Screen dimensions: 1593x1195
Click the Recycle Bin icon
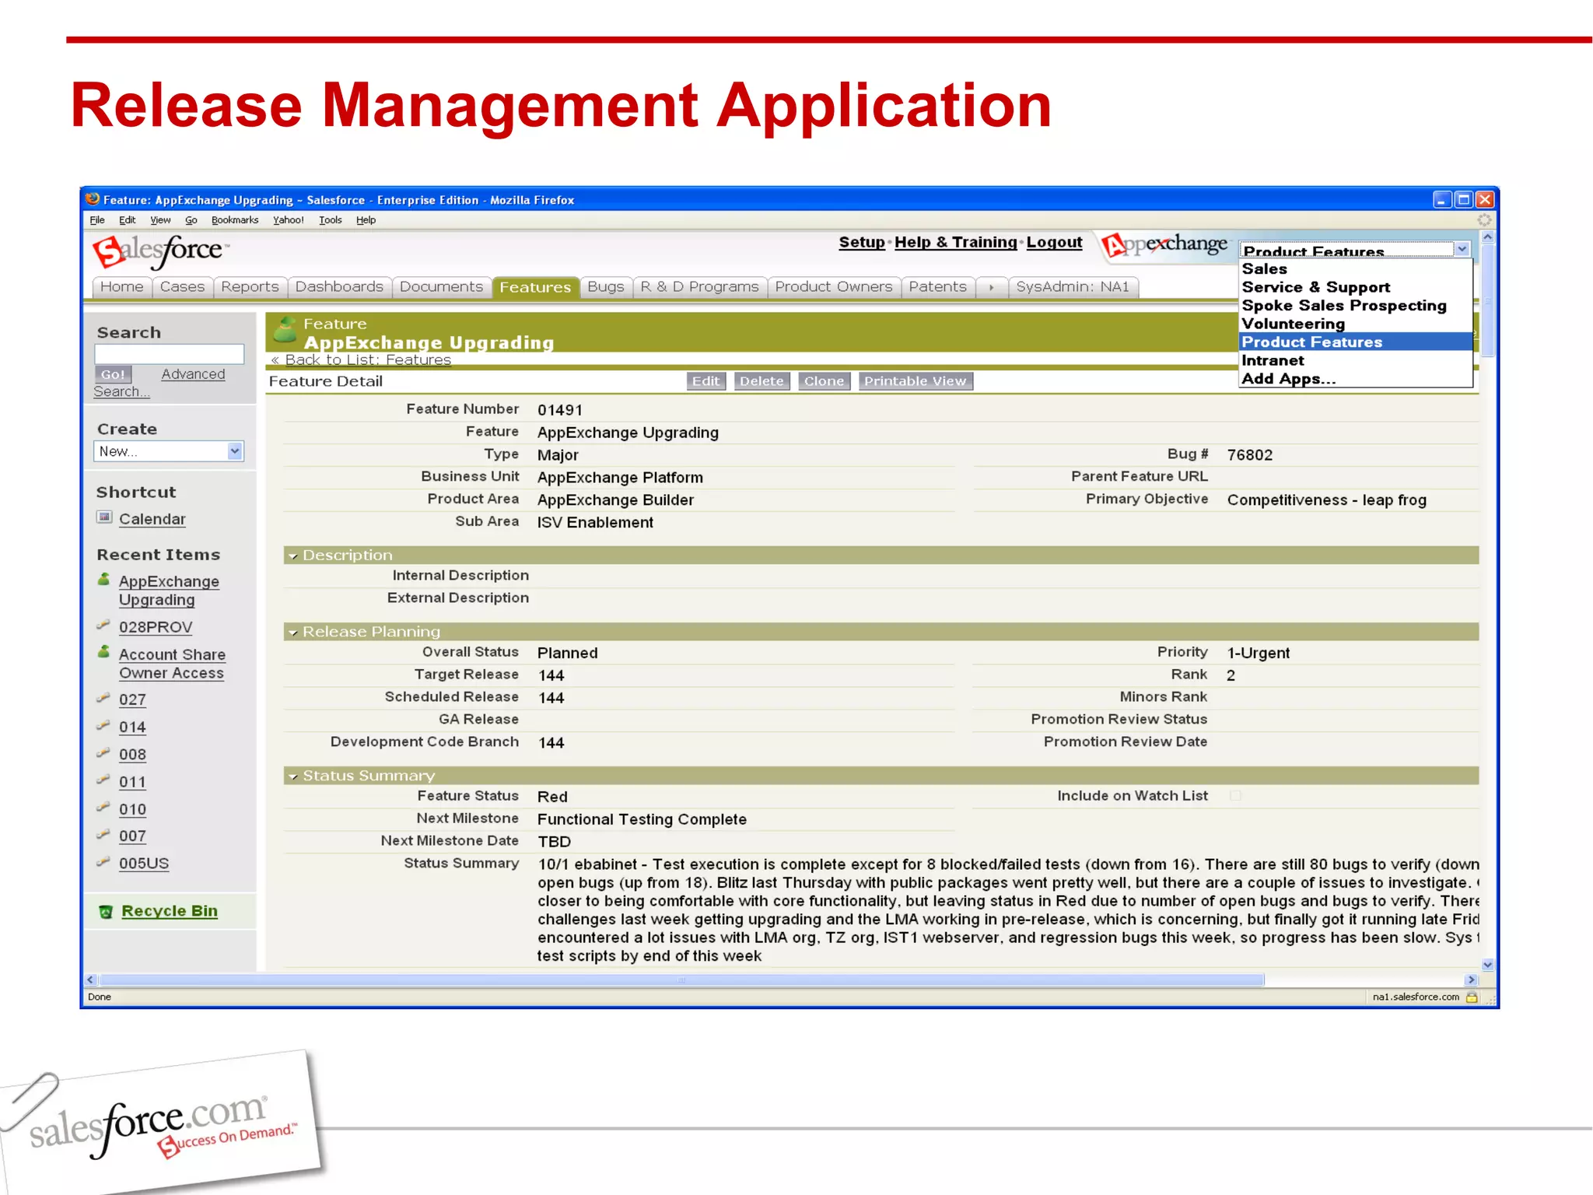pyautogui.click(x=106, y=911)
